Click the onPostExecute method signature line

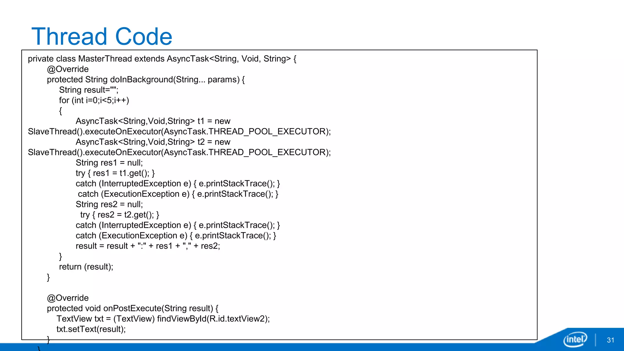pos(133,308)
